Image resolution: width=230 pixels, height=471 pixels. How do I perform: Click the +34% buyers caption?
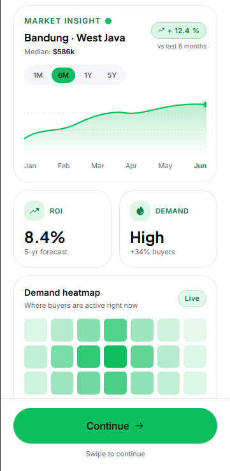click(152, 252)
